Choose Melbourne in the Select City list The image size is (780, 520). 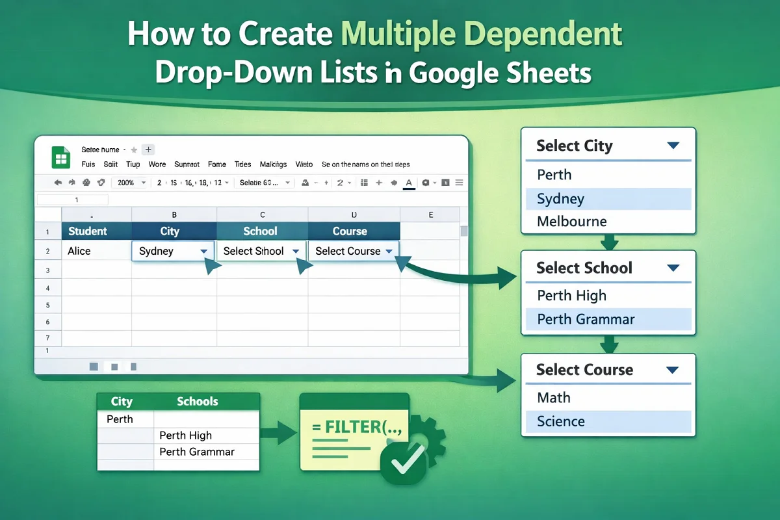pos(608,222)
